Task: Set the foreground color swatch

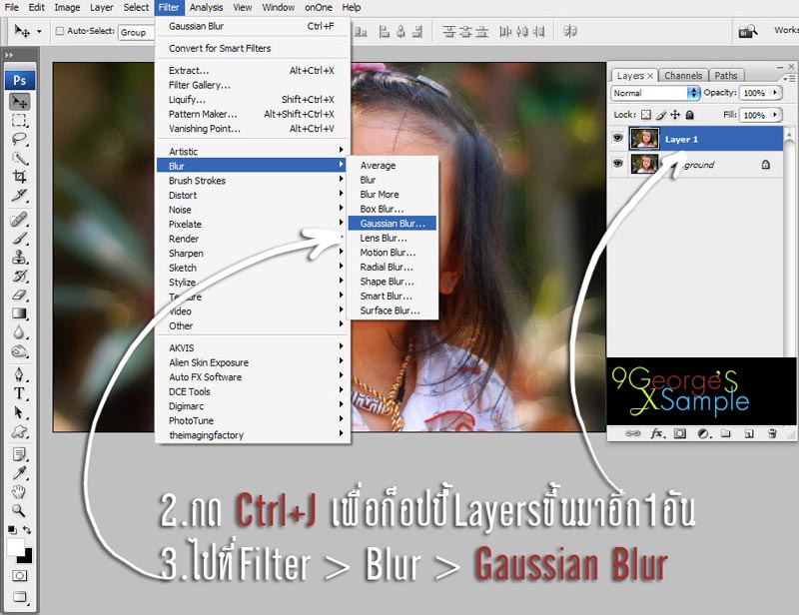Action: click(15, 548)
